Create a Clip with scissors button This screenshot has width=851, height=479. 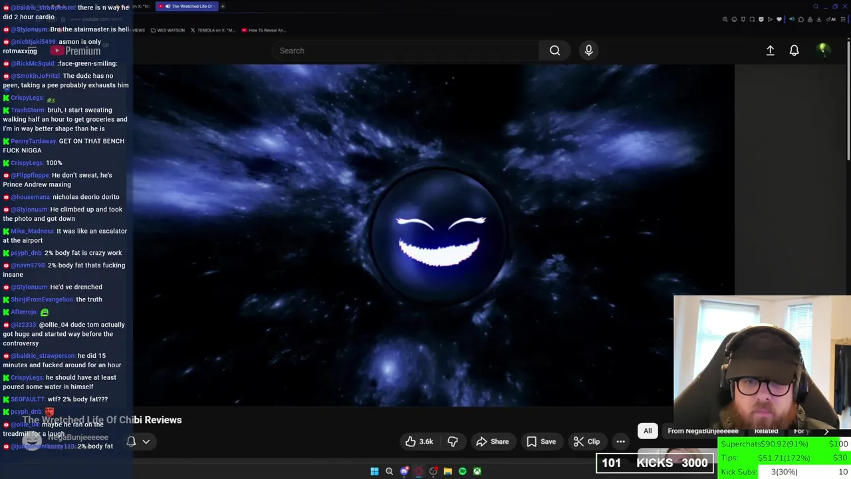(x=586, y=442)
